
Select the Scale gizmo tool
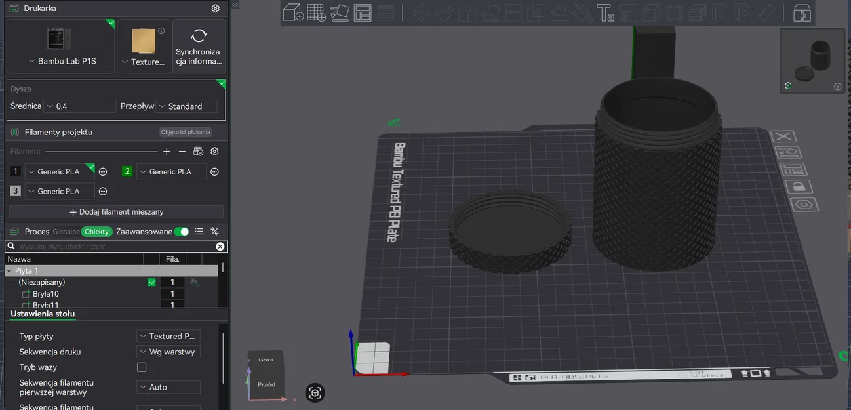[x=467, y=12]
